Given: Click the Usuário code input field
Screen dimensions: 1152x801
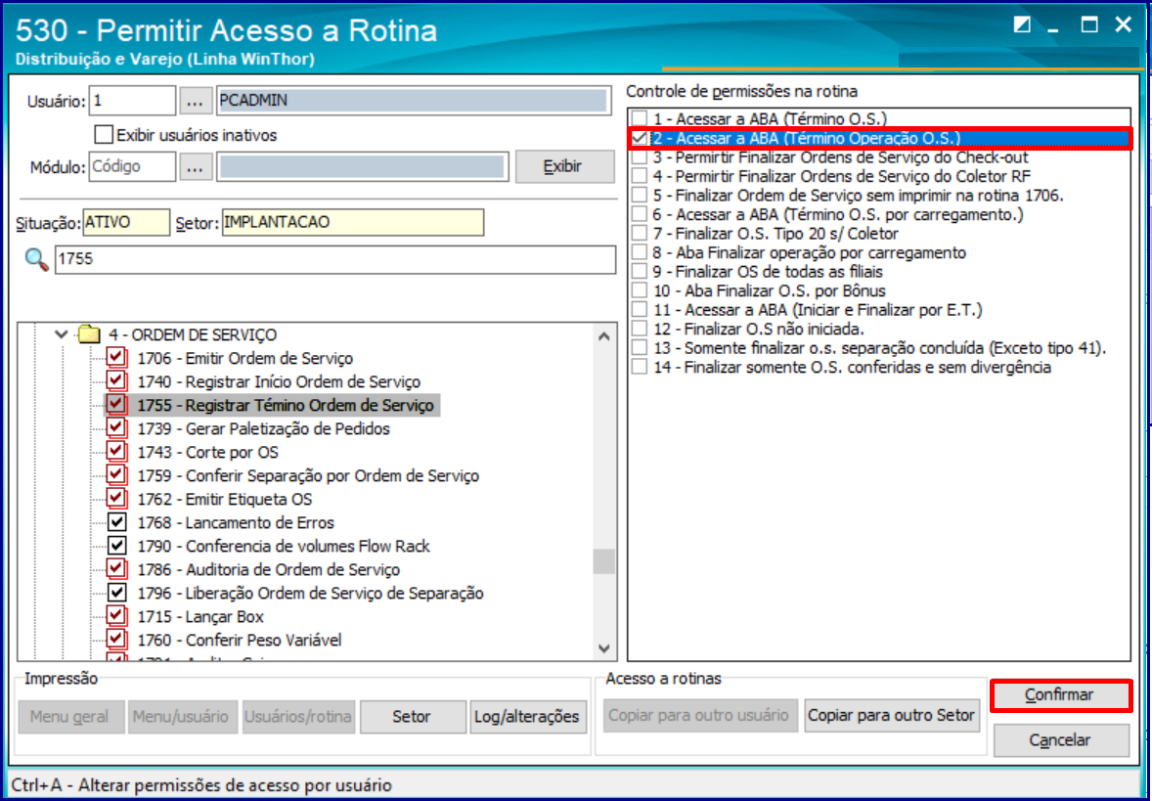Looking at the screenshot, I should 132,101.
